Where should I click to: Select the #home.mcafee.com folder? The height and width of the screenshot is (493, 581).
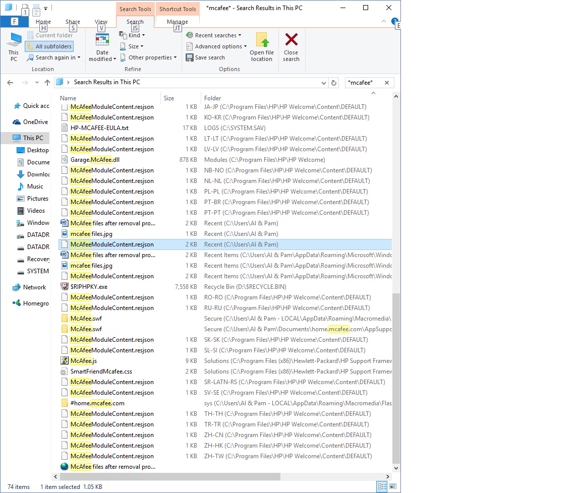click(x=97, y=403)
